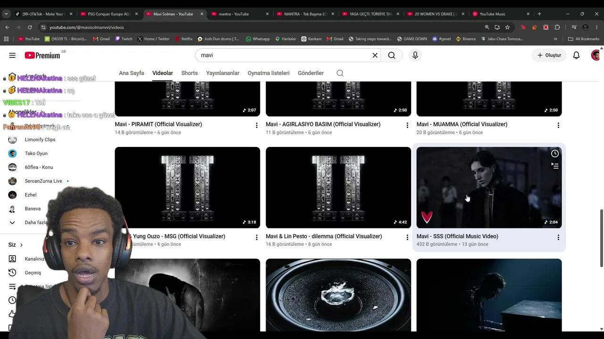Screen dimensions: 604x339
Task: Click the page vertical scrollbar thumb
Action: (x=601, y=238)
